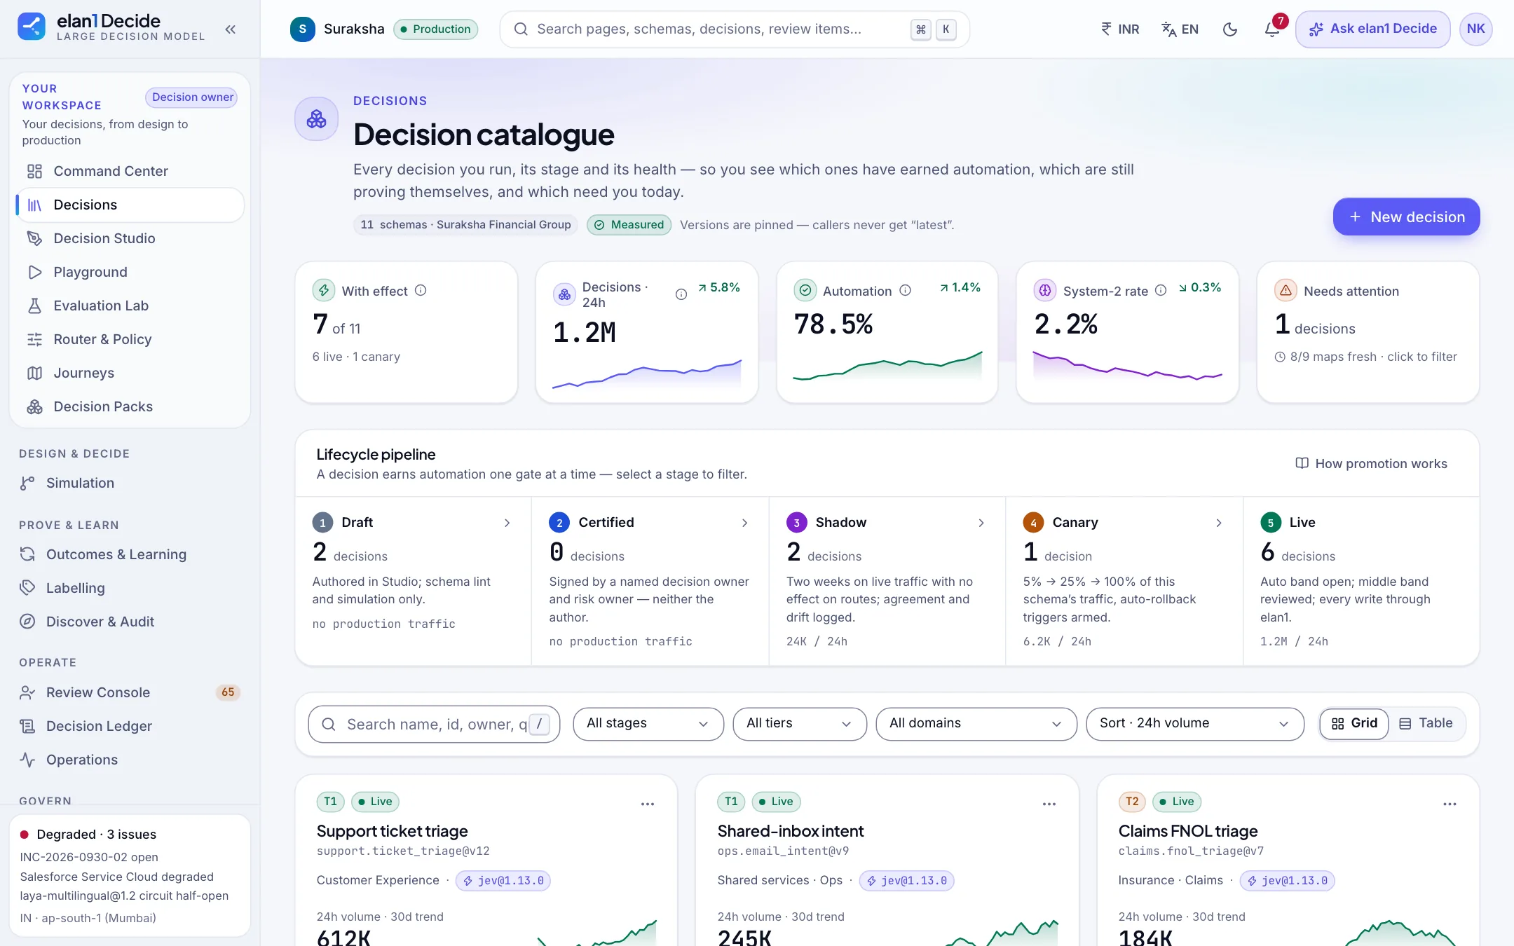Go to Playground page
Screen dimensions: 1514x946
pos(130,272)
